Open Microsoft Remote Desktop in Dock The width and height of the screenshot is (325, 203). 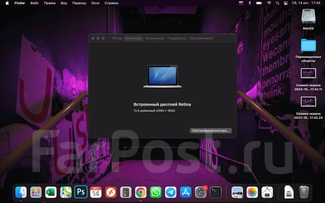pos(111,192)
